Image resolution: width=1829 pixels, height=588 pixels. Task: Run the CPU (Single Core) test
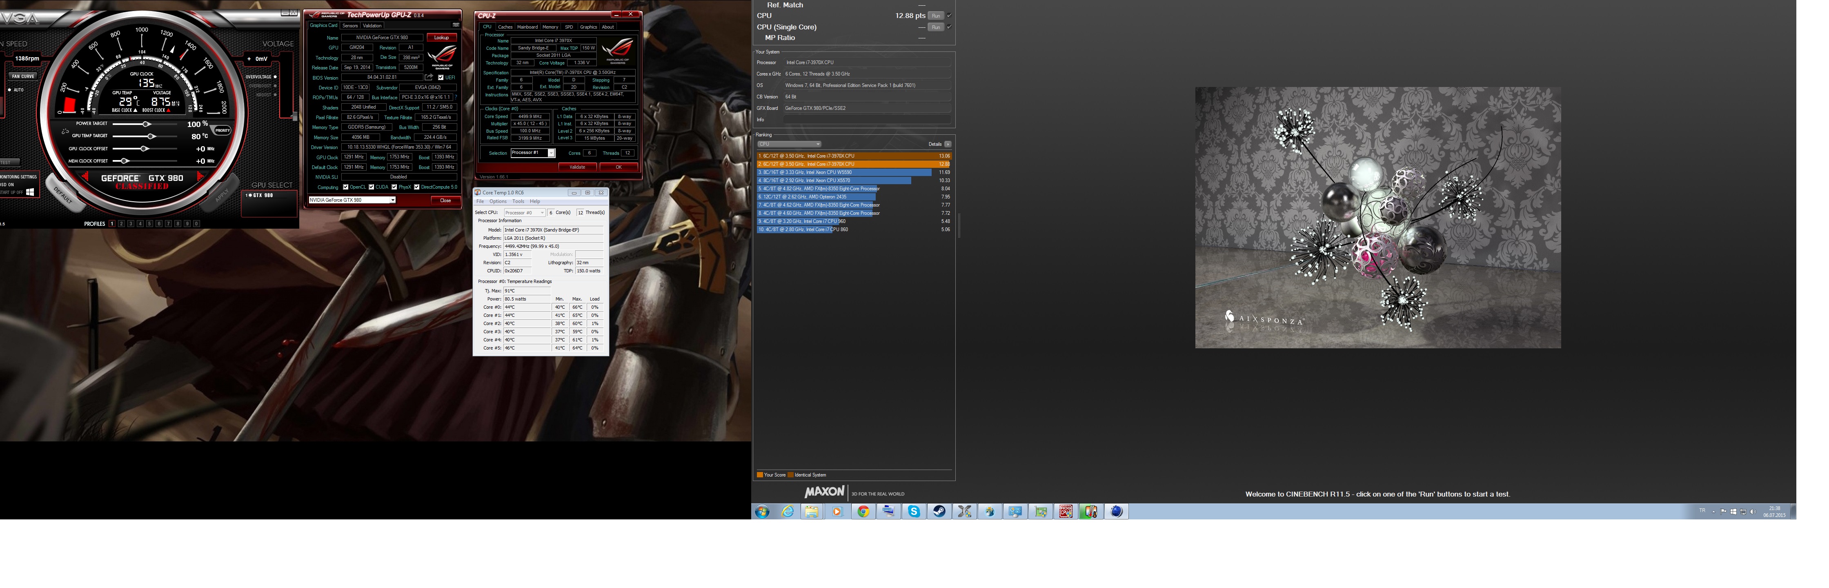936,27
